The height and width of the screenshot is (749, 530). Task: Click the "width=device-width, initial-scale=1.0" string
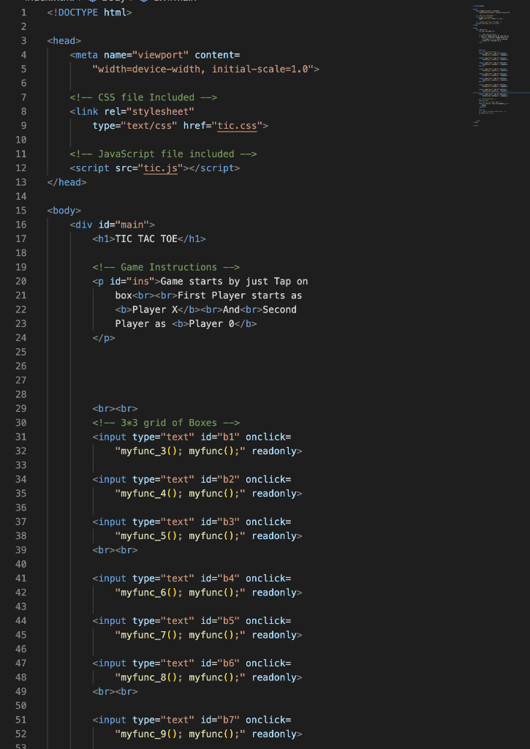pos(203,69)
